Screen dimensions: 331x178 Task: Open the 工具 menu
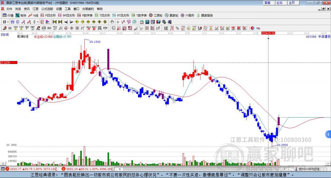pos(68,9)
